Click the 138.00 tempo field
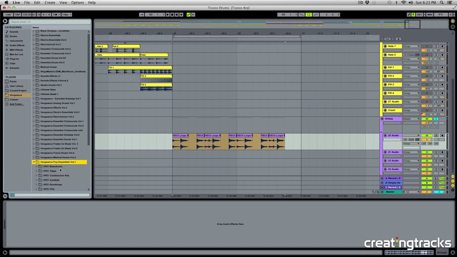The height and width of the screenshot is (257, 457). (27, 15)
